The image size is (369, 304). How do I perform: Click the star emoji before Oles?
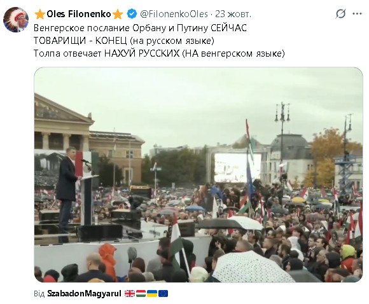(40, 14)
